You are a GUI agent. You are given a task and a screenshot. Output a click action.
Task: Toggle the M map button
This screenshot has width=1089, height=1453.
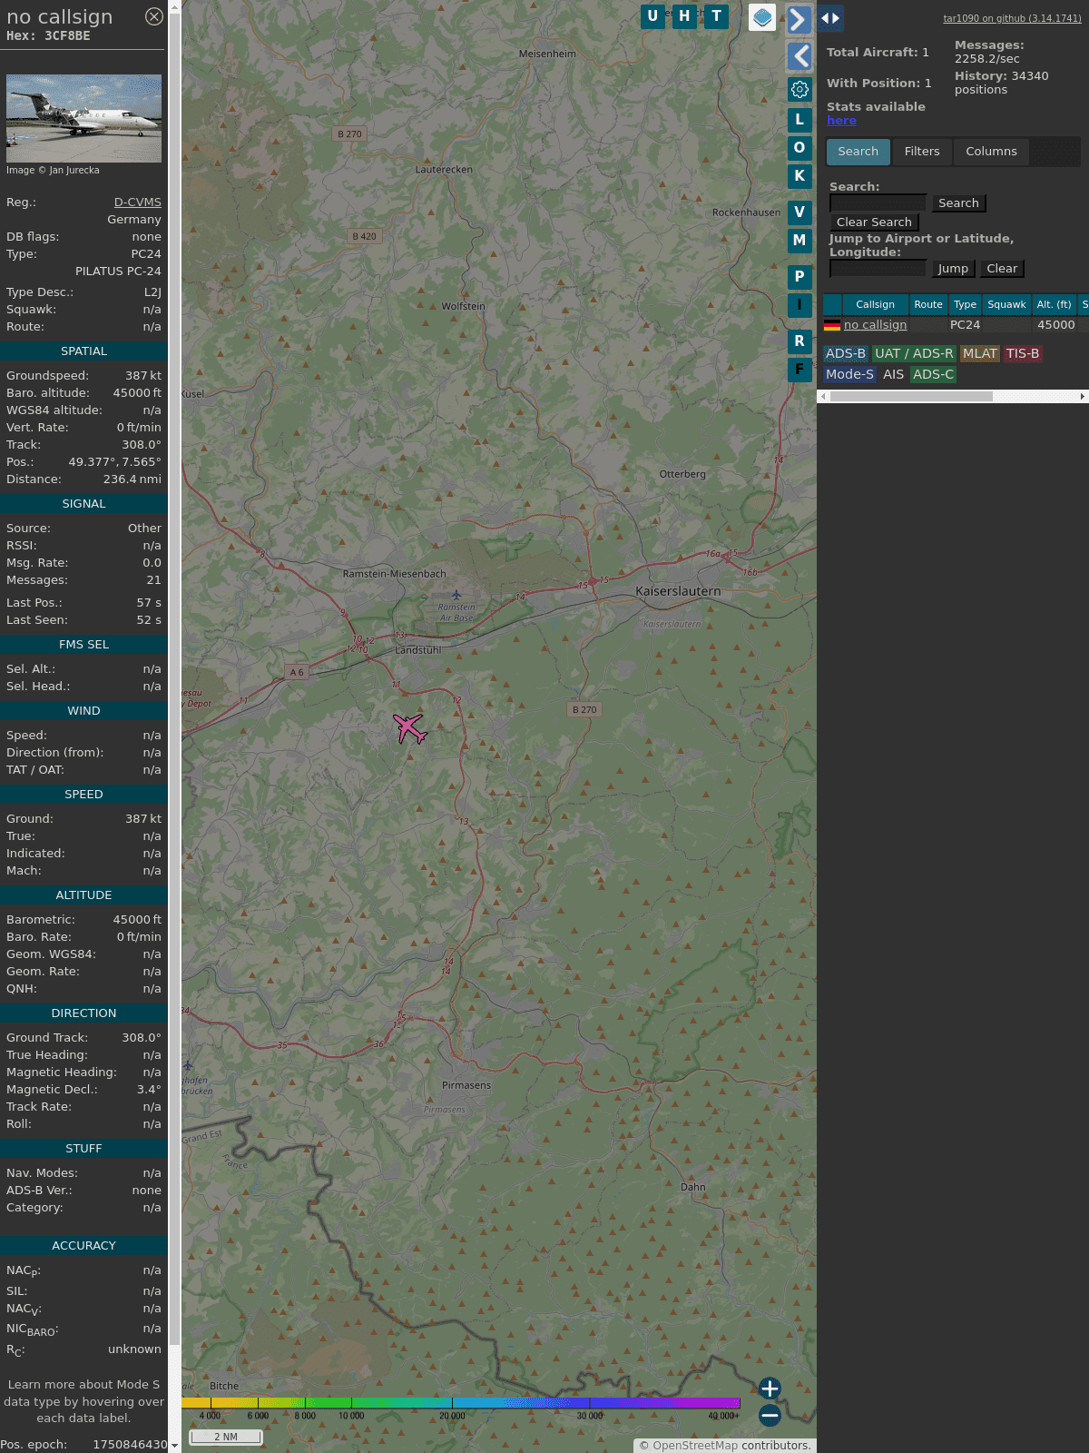[800, 240]
